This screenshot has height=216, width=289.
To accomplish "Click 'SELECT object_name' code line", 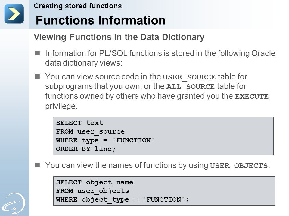I will [x=95, y=182].
